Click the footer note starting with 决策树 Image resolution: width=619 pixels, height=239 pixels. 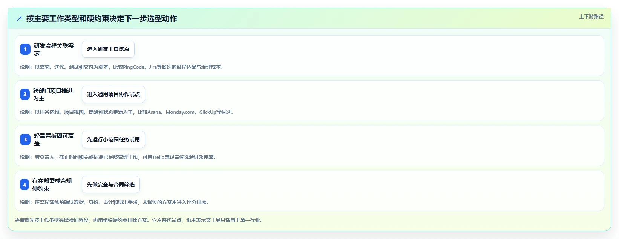click(x=139, y=220)
